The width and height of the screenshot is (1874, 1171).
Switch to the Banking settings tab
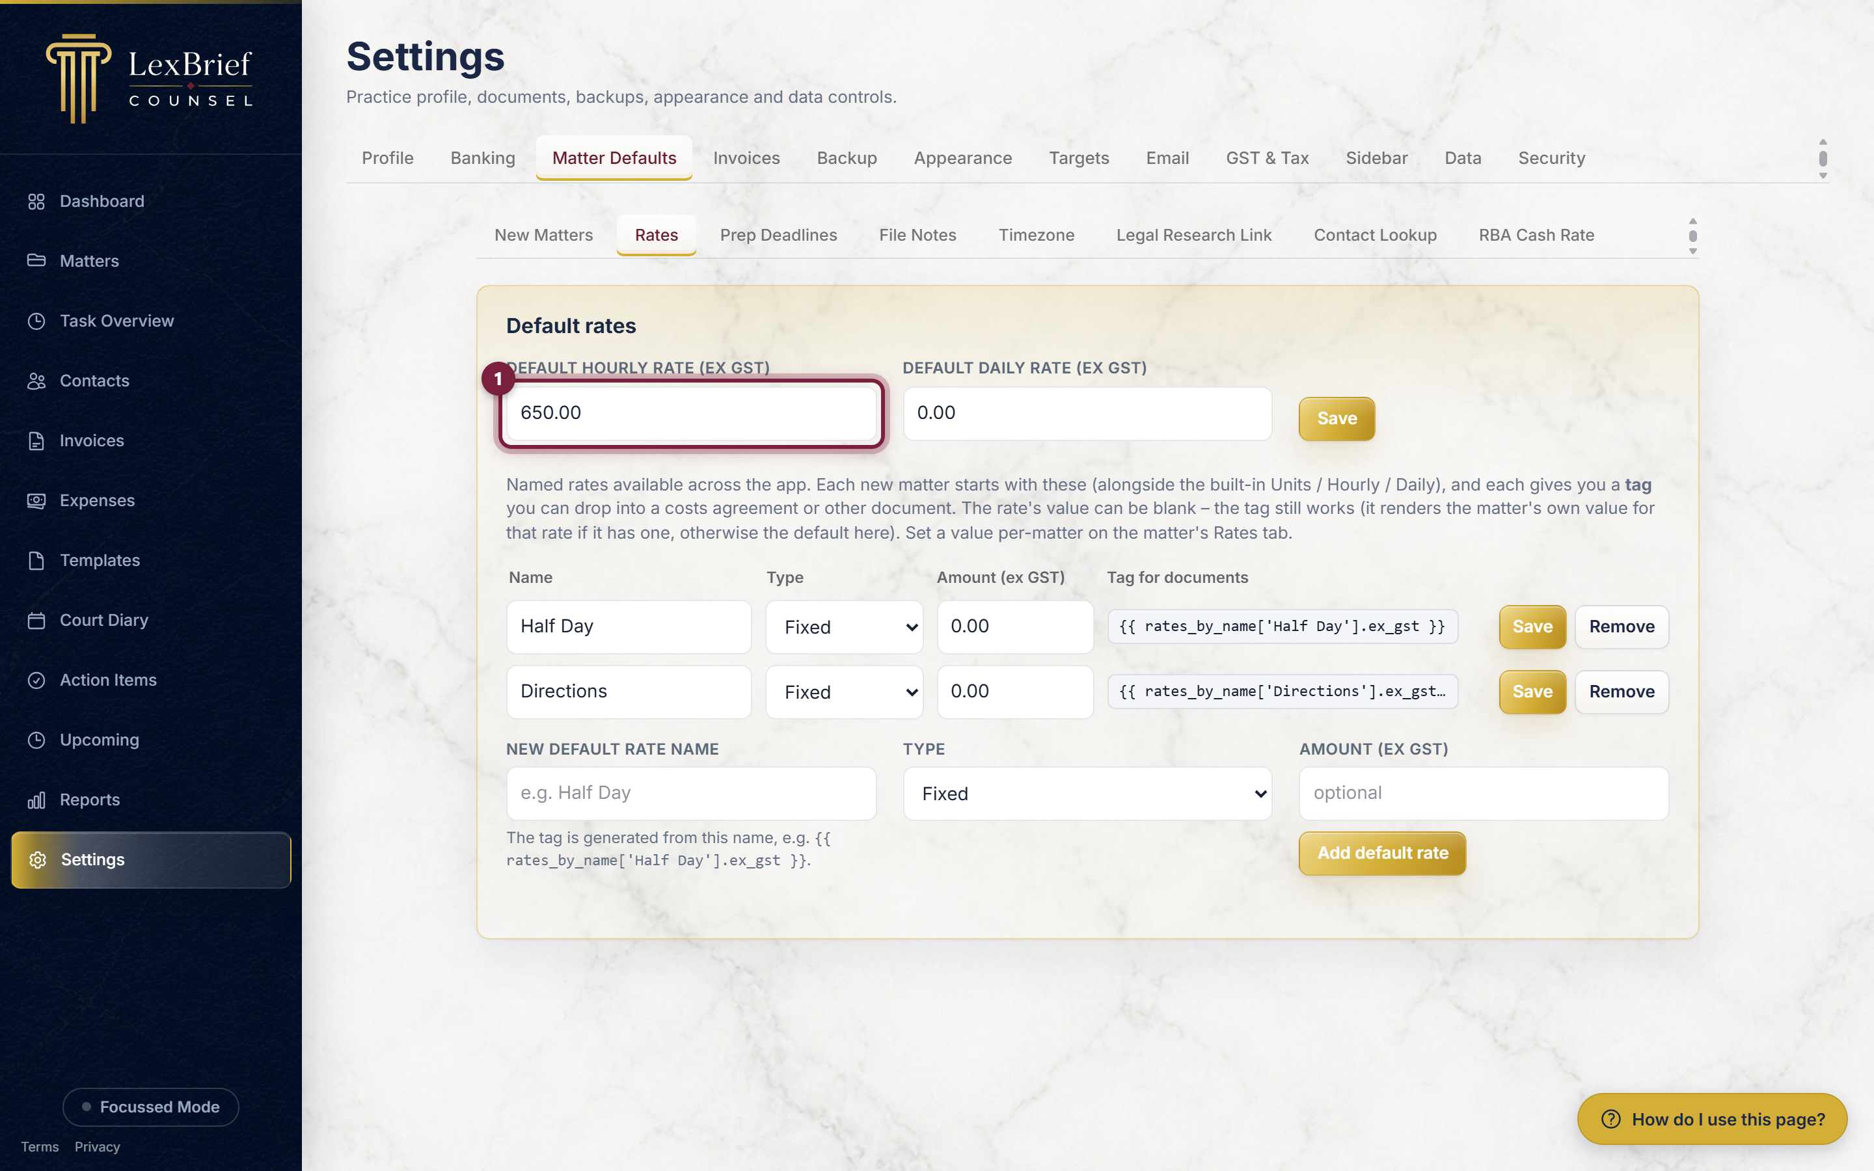coord(482,158)
